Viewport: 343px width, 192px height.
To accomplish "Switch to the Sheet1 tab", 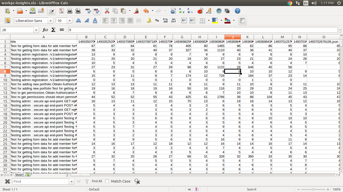I will tap(20, 175).
